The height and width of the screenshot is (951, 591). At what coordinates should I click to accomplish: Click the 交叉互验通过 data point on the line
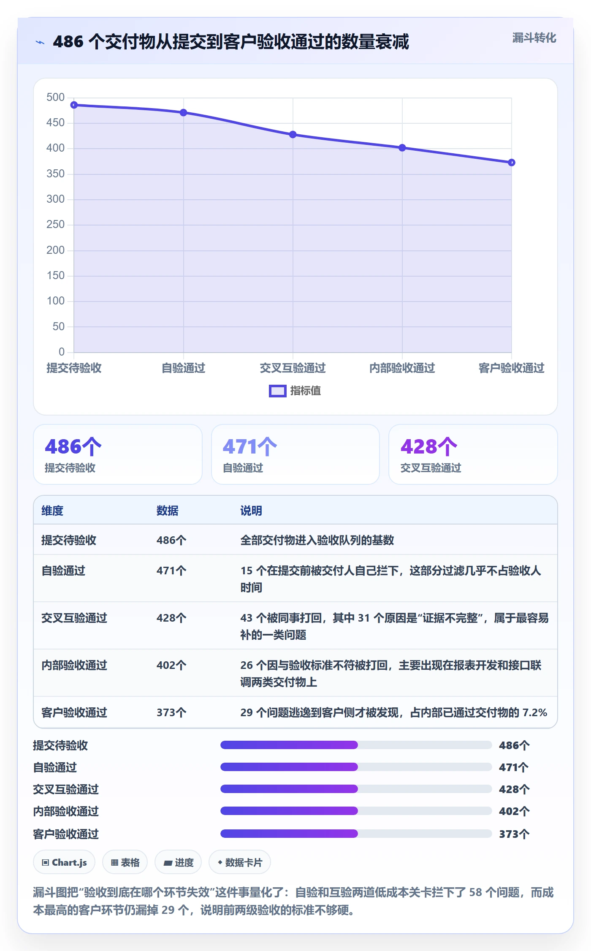click(293, 135)
